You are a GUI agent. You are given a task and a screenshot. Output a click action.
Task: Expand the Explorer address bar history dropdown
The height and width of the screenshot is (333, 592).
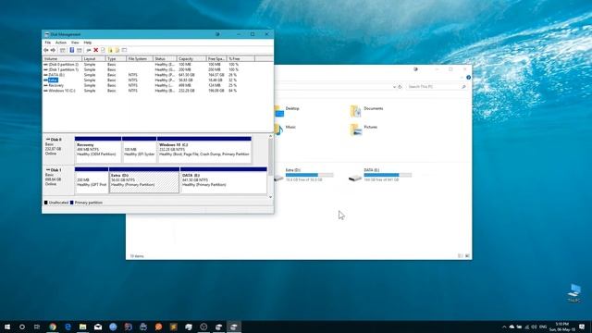click(394, 87)
